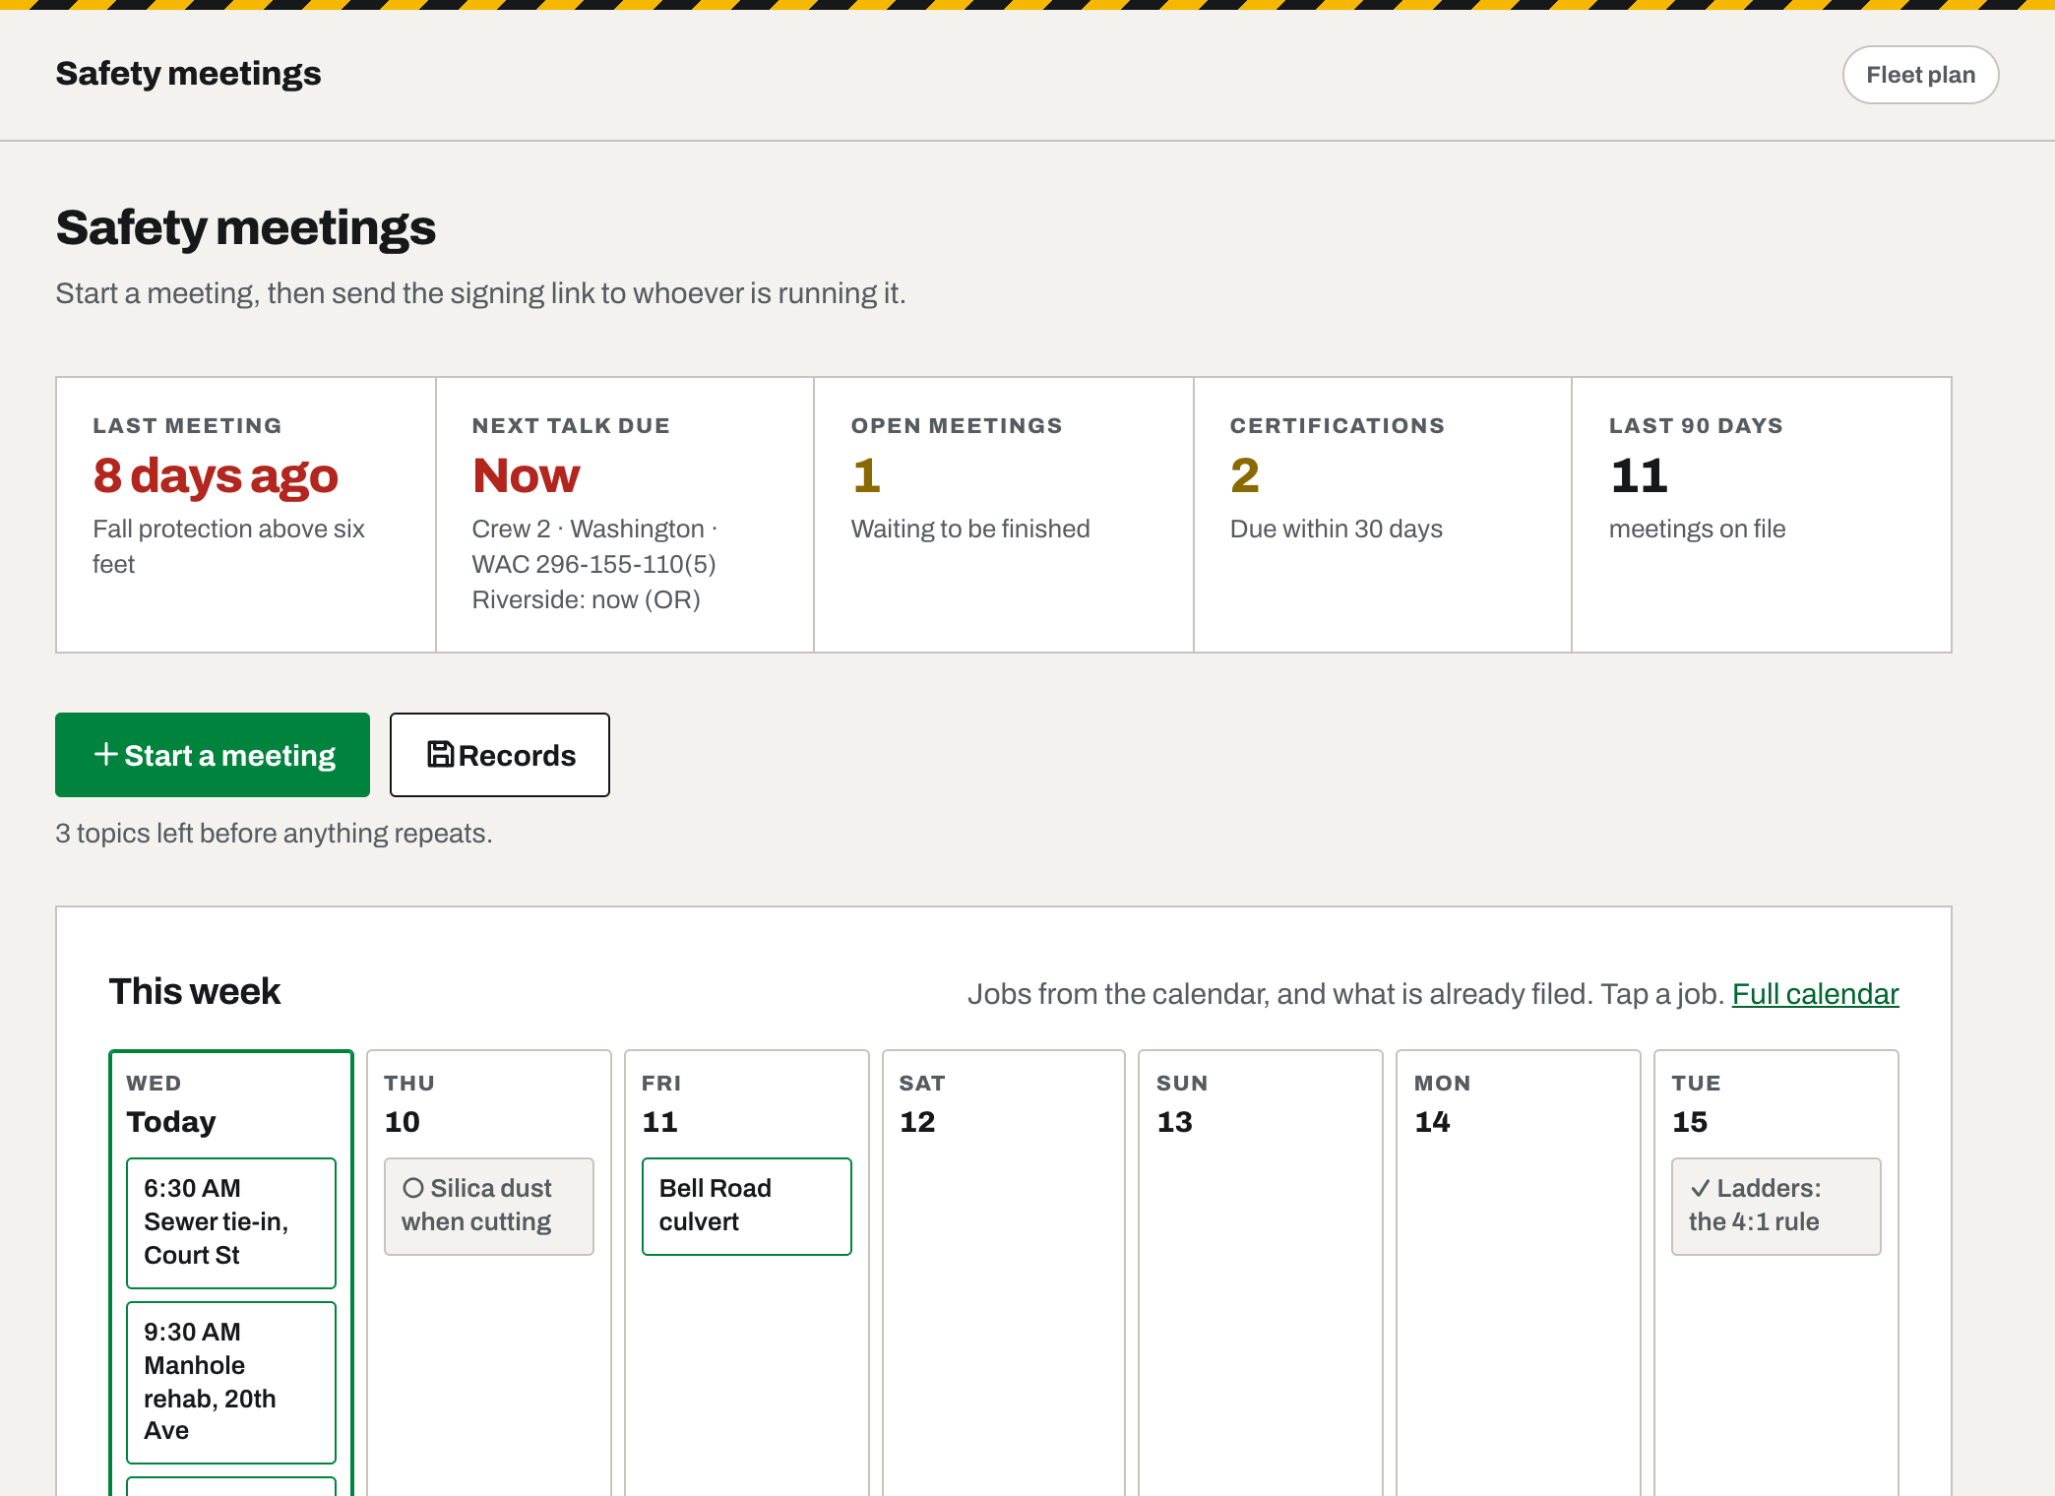2055x1496 pixels.
Task: Click the circle icon on Silica dust card
Action: (413, 1188)
